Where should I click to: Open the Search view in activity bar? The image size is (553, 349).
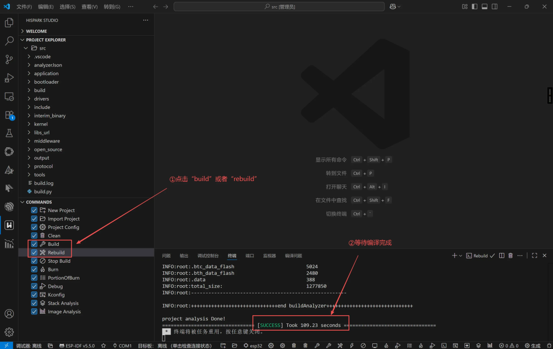point(9,41)
